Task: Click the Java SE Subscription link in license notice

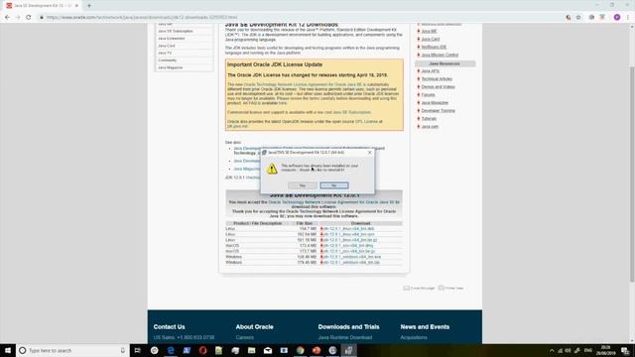Action: tap(351, 112)
